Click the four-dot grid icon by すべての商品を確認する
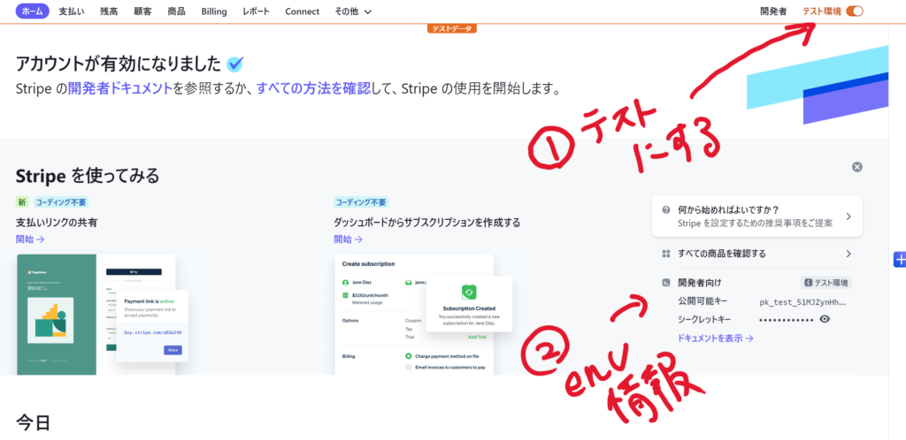 pyautogui.click(x=666, y=254)
